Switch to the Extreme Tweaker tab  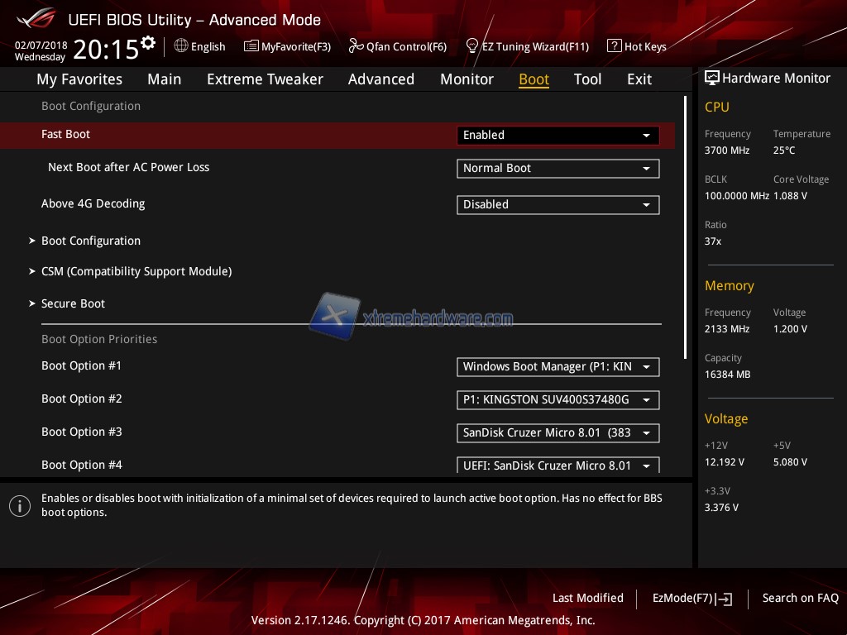coord(265,79)
